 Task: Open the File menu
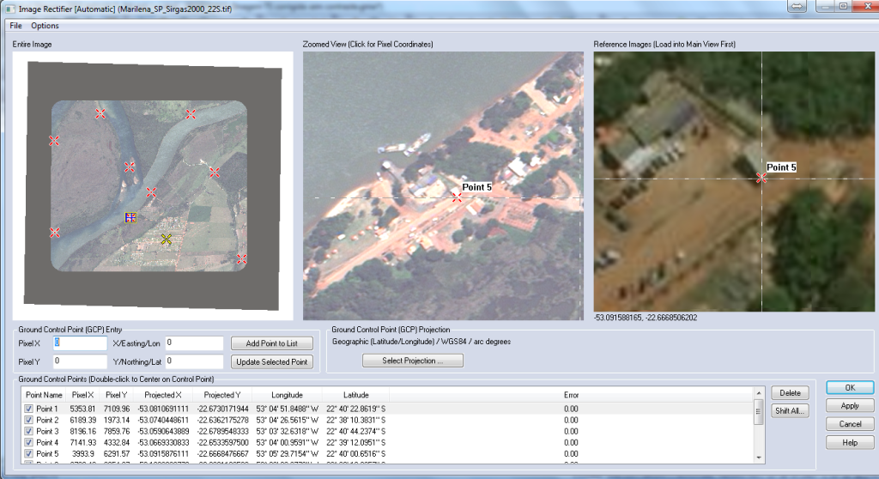click(x=15, y=26)
